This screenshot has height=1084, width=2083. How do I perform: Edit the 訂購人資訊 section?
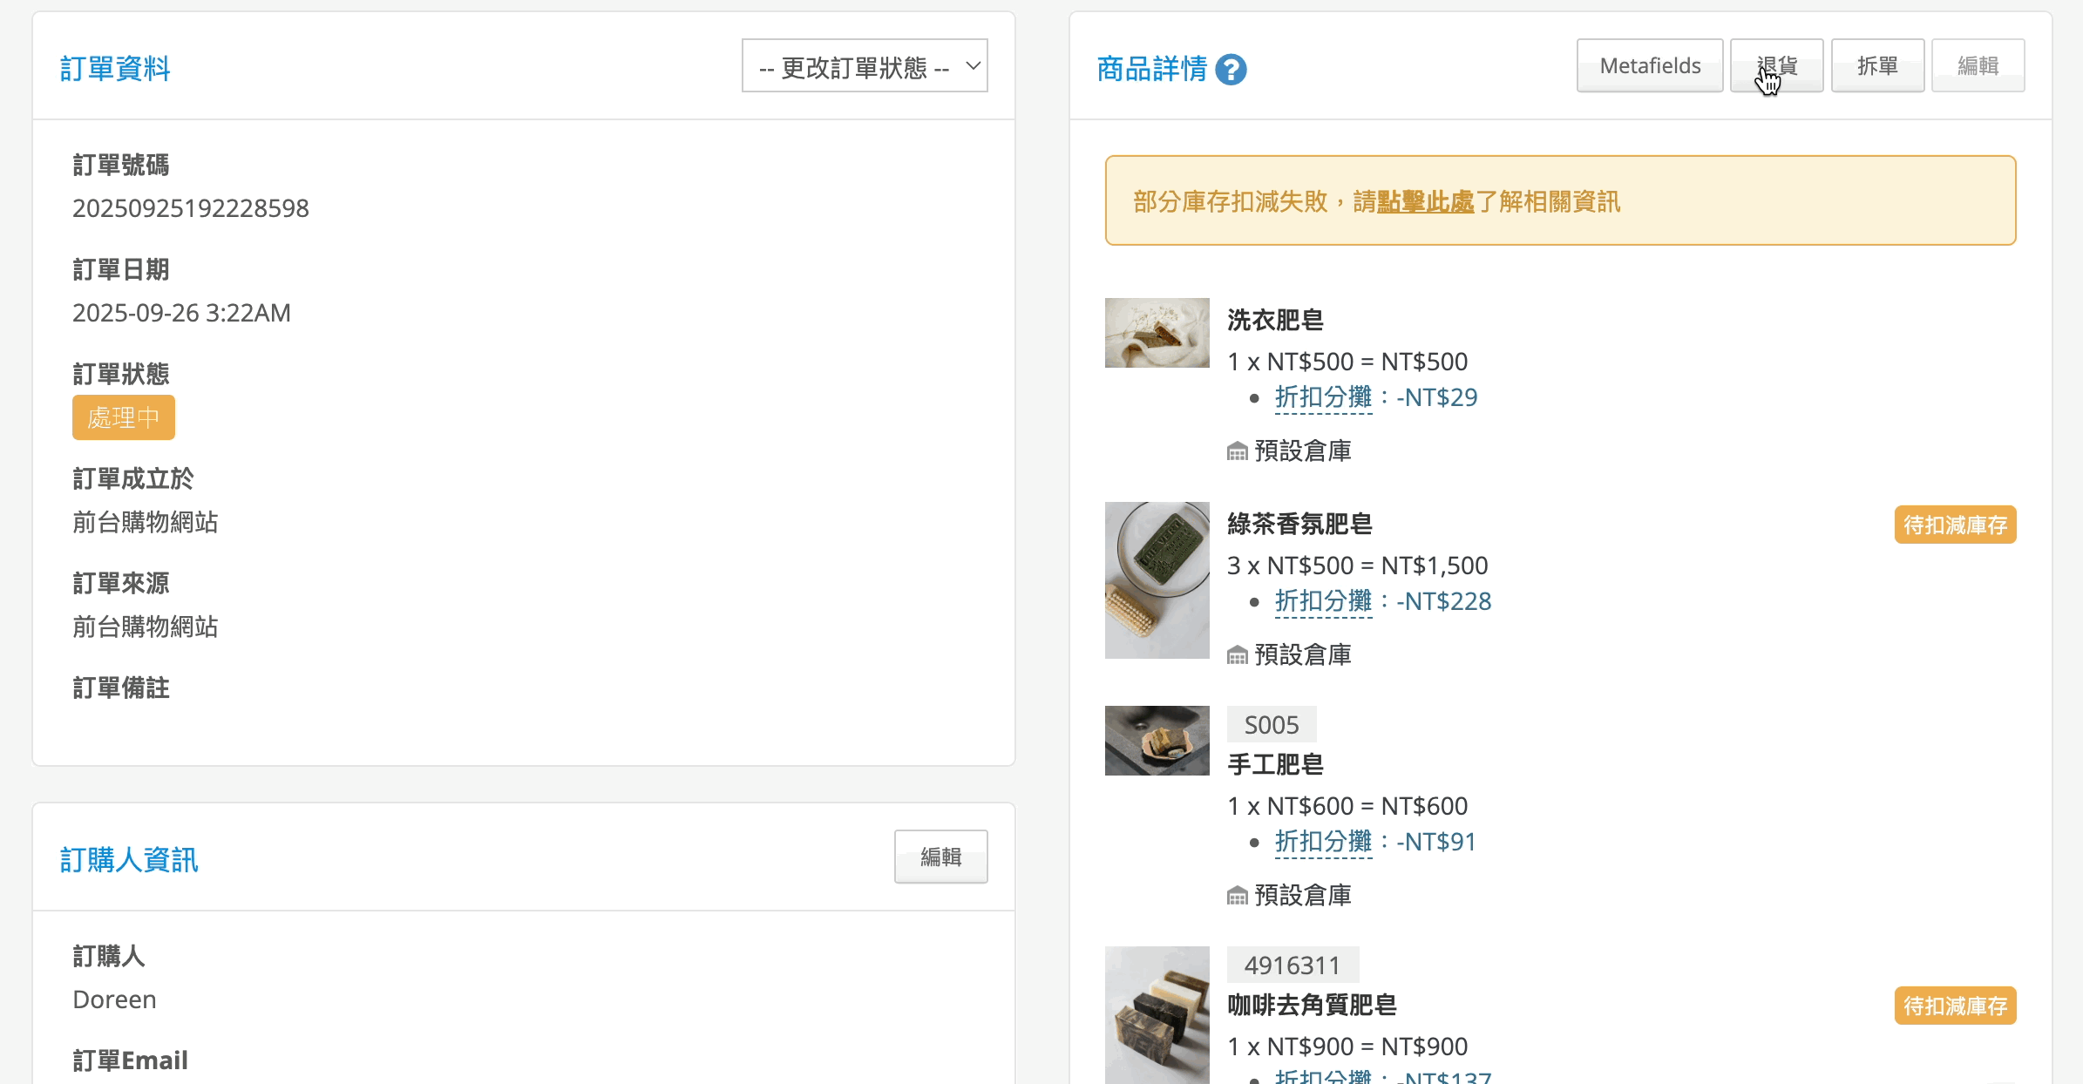point(940,857)
